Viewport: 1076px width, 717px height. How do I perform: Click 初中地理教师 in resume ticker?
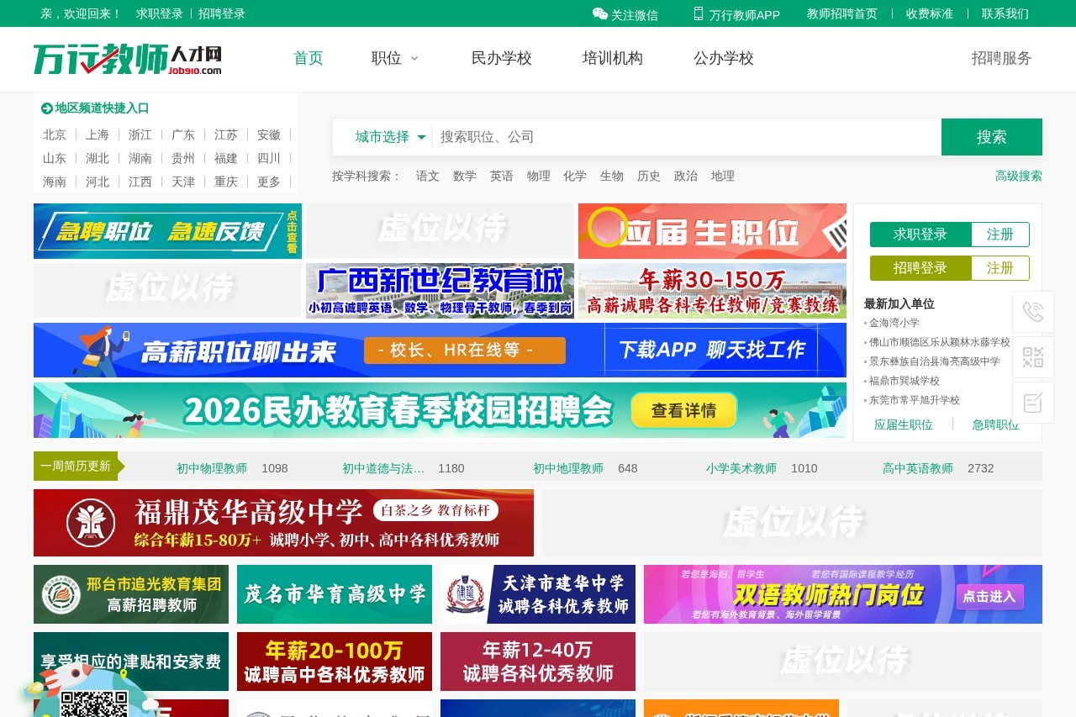568,468
